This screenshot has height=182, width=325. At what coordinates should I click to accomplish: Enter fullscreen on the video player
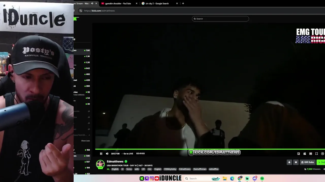[317, 153]
